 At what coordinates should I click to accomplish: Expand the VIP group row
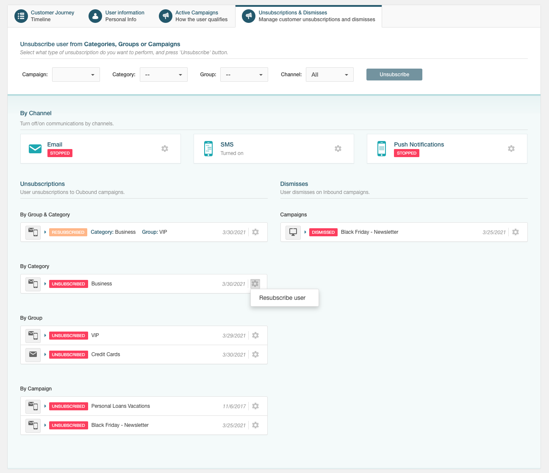pyautogui.click(x=45, y=335)
